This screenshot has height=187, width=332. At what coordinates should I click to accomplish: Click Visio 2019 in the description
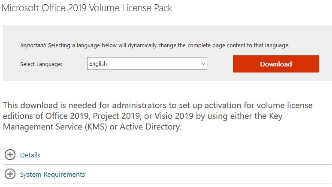[174, 116]
